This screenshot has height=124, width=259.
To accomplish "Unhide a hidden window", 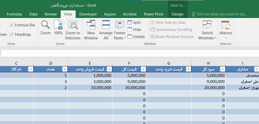I will 136,37.
